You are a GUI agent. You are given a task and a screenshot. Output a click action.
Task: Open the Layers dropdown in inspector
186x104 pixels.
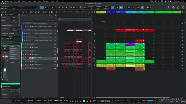15,23
